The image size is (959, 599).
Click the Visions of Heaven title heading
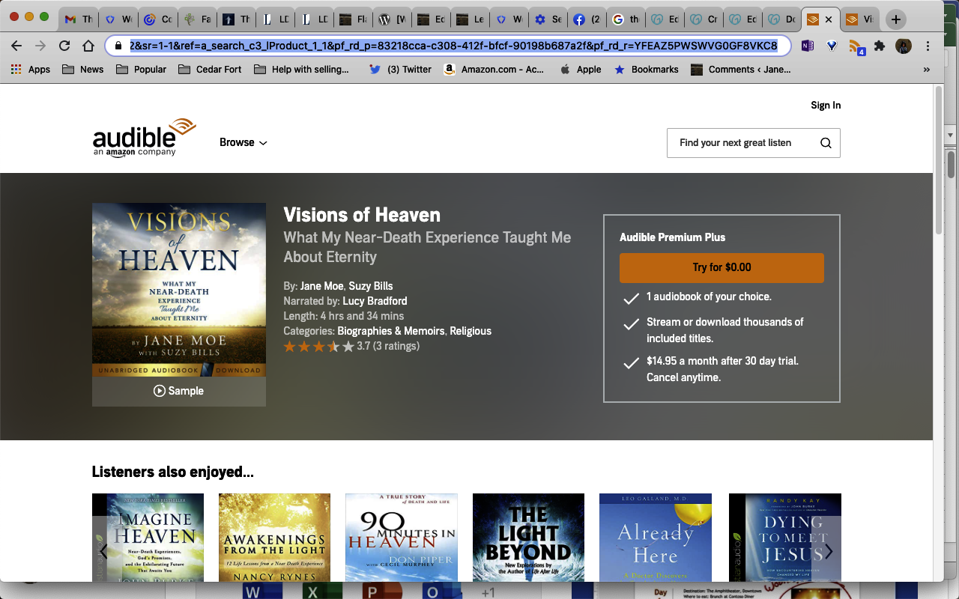coord(362,215)
